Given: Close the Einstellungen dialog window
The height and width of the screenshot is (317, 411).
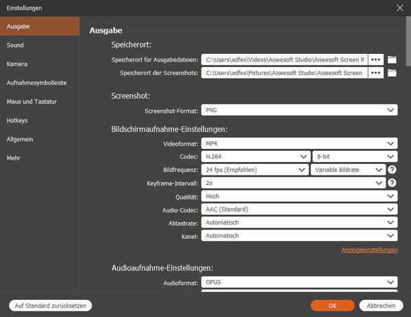Looking at the screenshot, I should click(x=400, y=8).
